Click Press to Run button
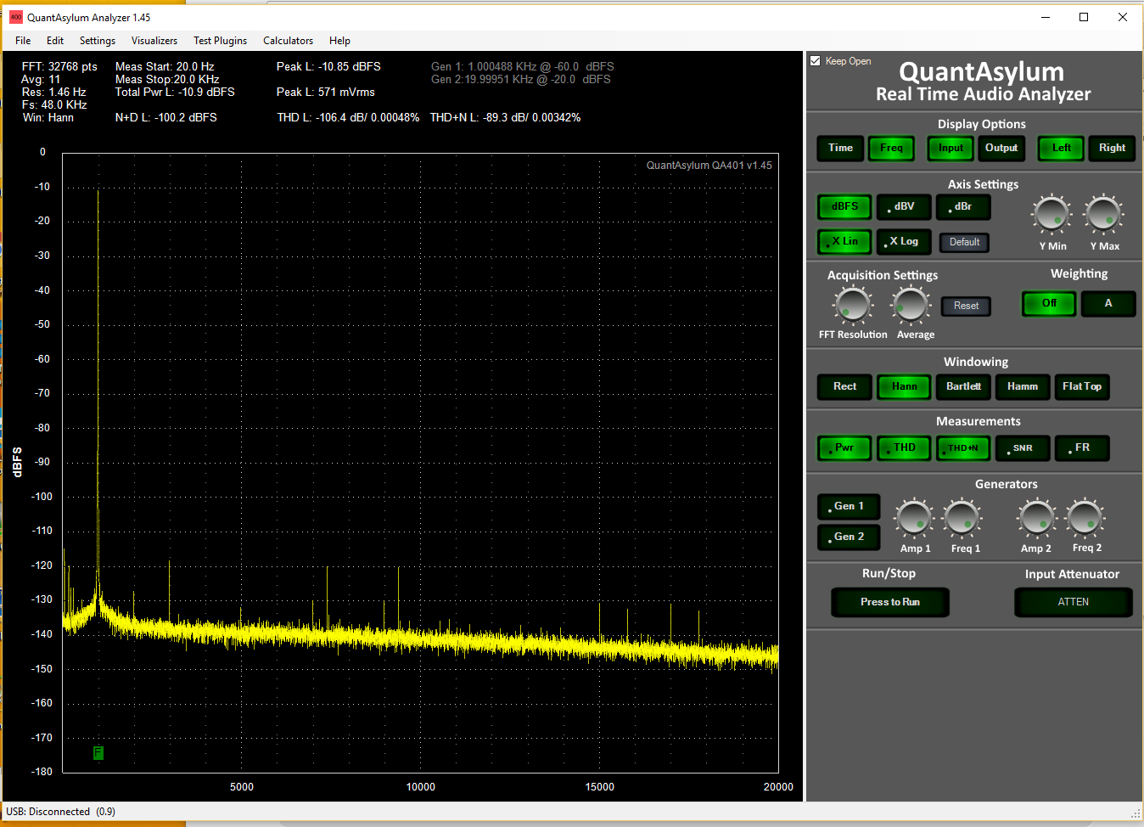The width and height of the screenshot is (1144, 827). [x=890, y=603]
